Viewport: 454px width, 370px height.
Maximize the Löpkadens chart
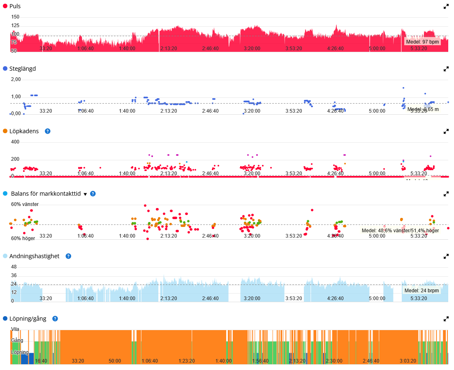coord(446,132)
